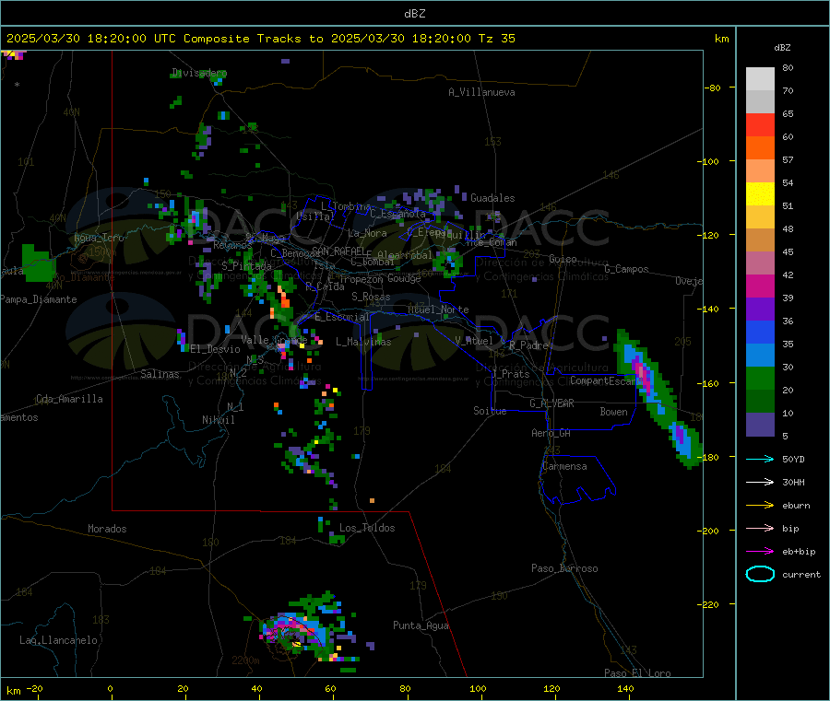Screen dimensions: 830x701
Task: Click the 'G_Campos' map label
Action: [626, 269]
